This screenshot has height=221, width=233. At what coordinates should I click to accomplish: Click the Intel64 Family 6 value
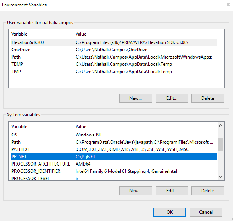coord(126,171)
